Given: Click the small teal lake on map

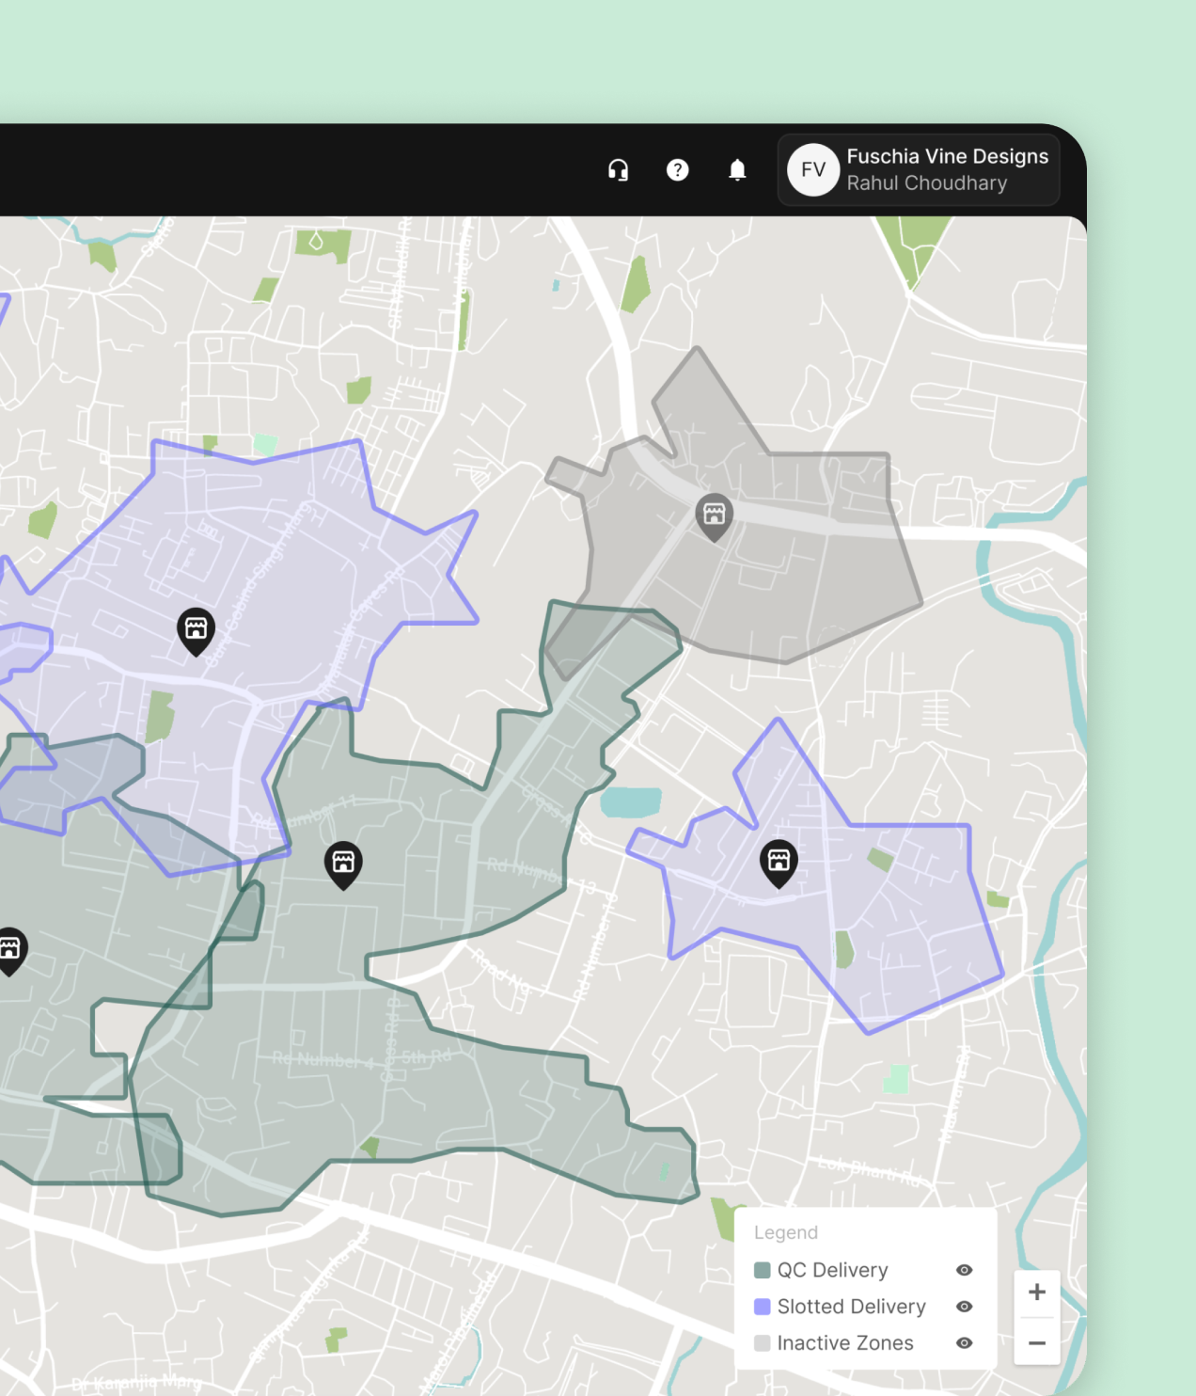Looking at the screenshot, I should click(630, 801).
